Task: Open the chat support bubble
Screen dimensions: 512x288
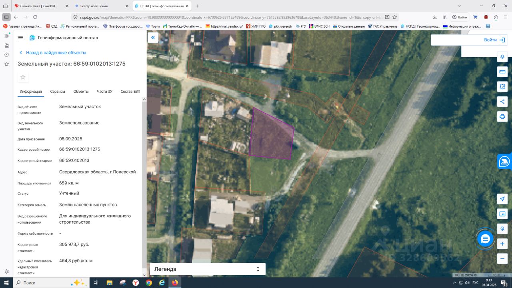Action: coord(485,239)
